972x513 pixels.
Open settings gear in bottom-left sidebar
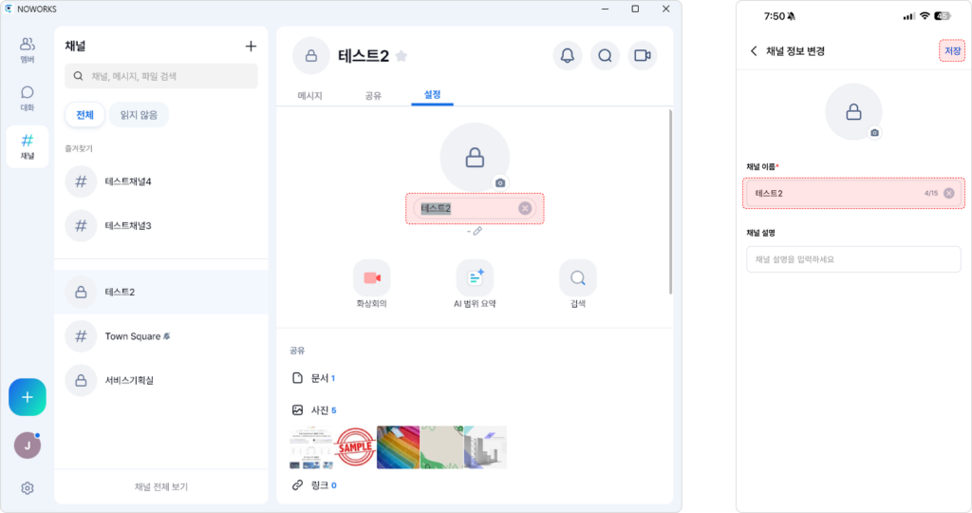point(28,488)
